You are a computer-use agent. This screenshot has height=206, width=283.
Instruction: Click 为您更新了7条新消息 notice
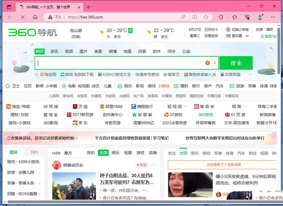222,165
